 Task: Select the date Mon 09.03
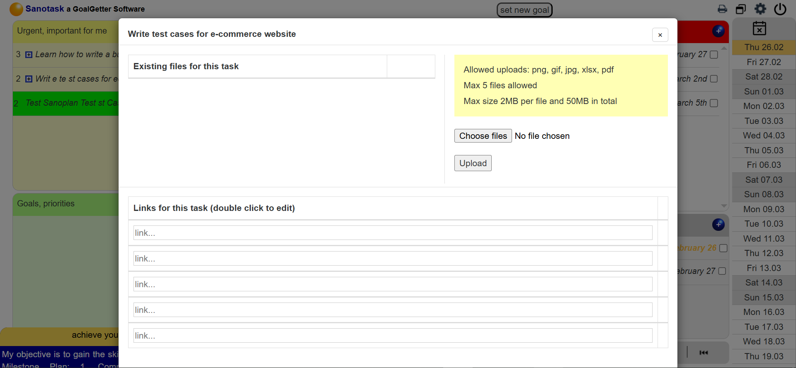tap(764, 209)
